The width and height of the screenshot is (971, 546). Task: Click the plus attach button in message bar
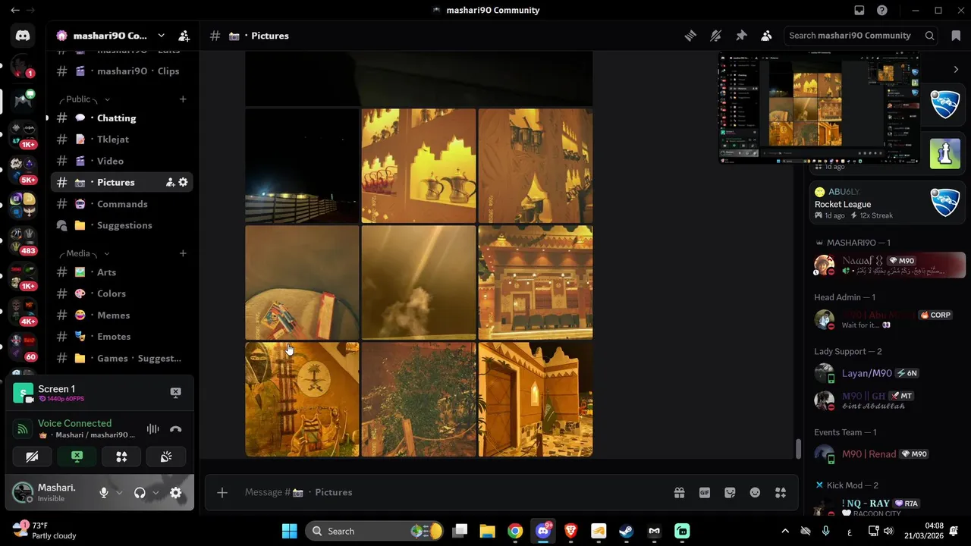[222, 492]
